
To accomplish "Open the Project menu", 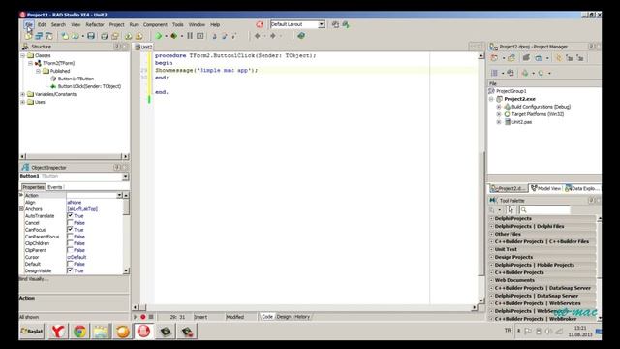I will (116, 24).
